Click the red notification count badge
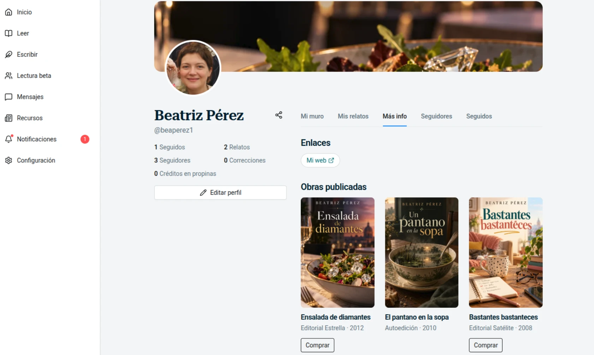The height and width of the screenshot is (355, 594). [85, 139]
